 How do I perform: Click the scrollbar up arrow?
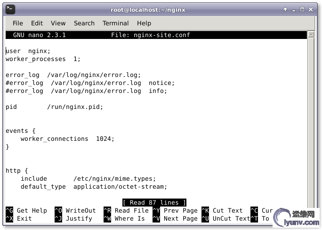311,34
